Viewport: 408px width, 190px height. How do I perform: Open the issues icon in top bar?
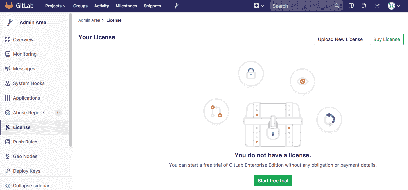coord(351,6)
